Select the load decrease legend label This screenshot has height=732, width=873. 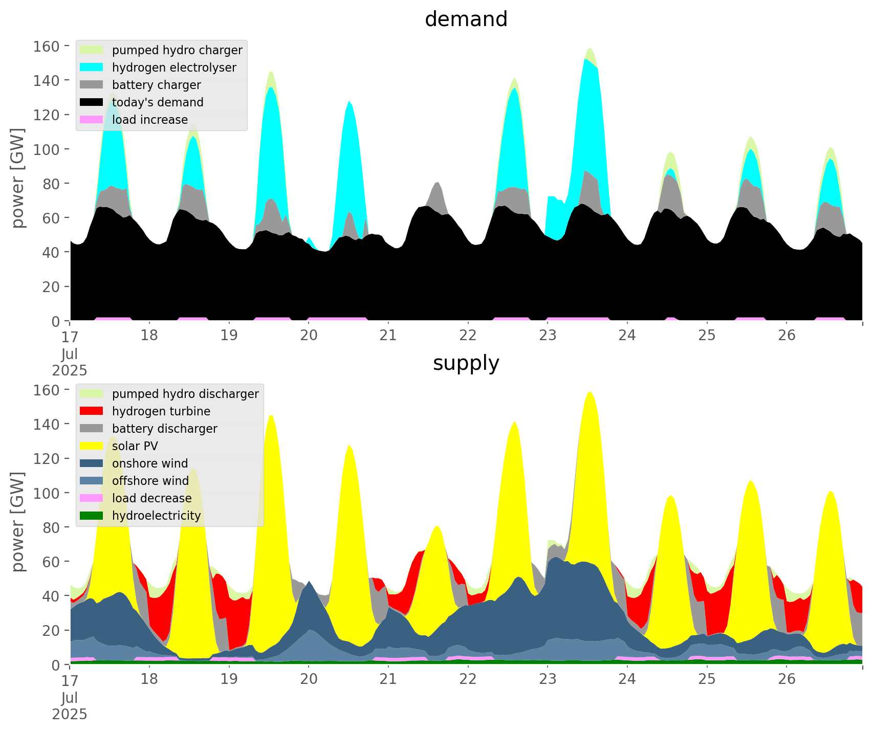152,498
